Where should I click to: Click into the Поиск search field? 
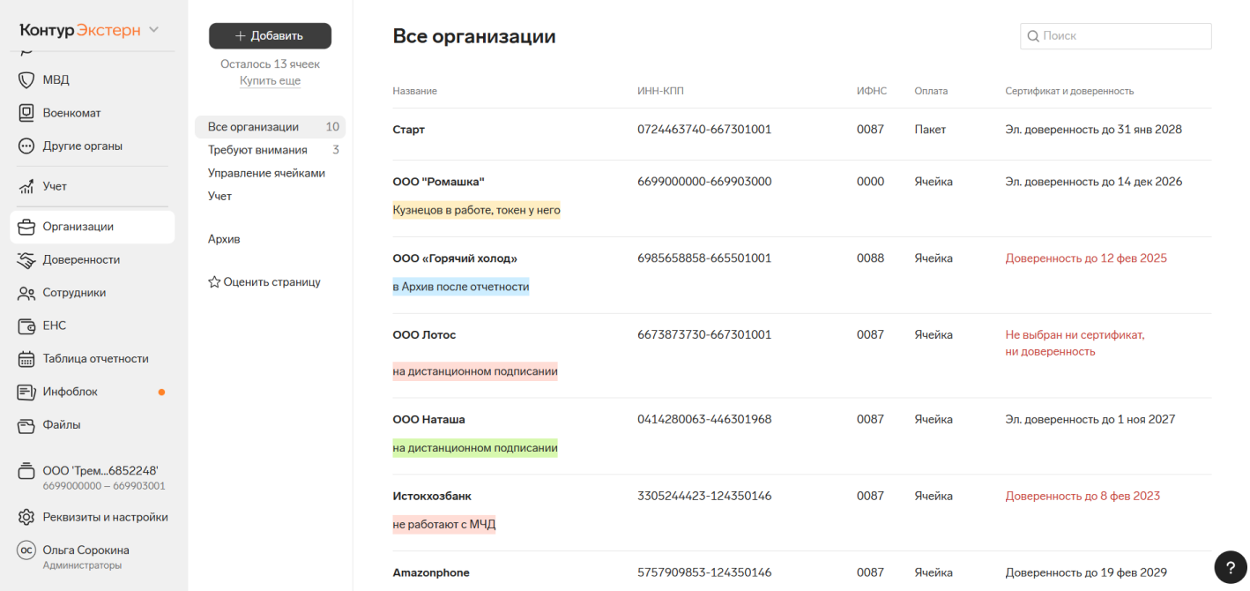pyautogui.click(x=1115, y=36)
